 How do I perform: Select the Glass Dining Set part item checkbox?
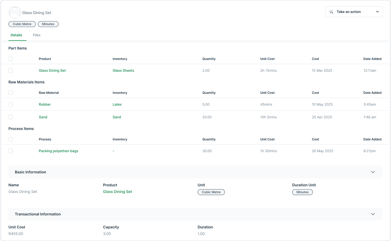point(11,71)
